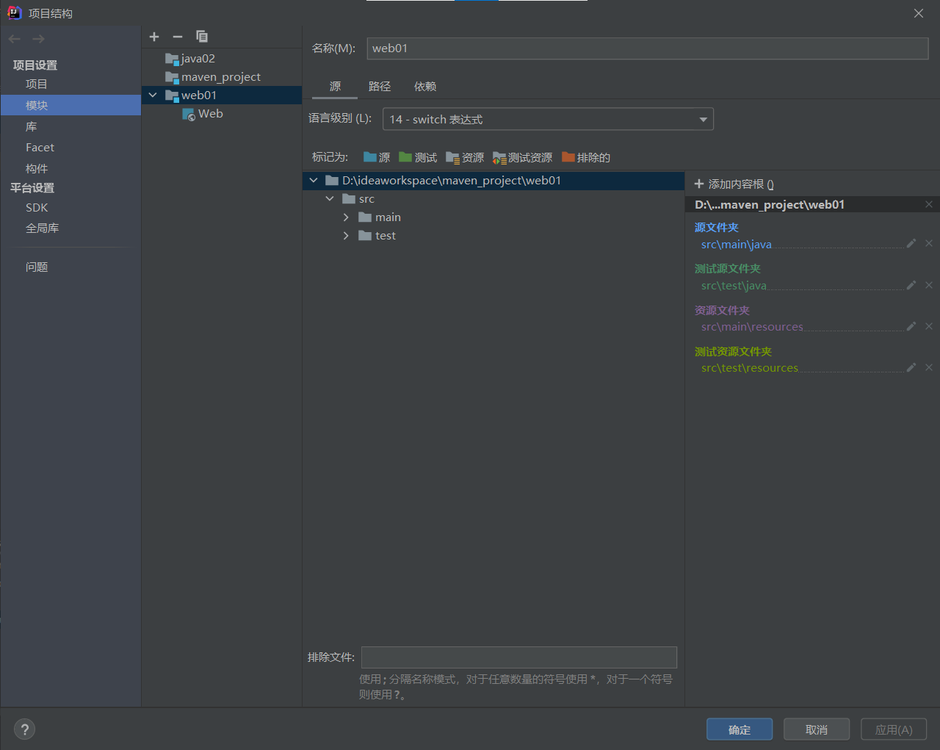Expand the main folder
940x750 pixels.
pos(346,217)
